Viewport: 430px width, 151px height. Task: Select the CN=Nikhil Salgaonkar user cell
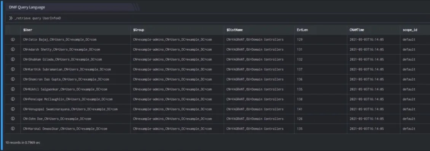pyautogui.click(x=75, y=89)
